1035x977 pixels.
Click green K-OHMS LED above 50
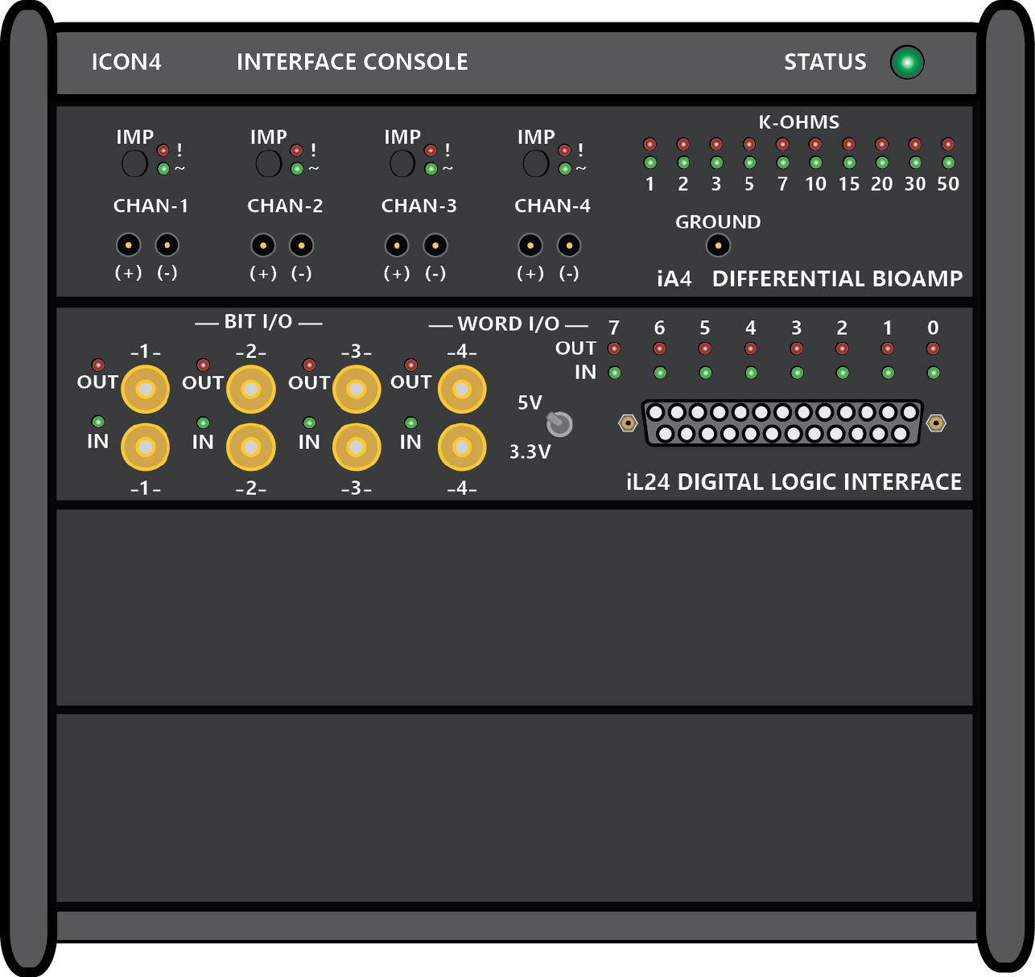(948, 163)
